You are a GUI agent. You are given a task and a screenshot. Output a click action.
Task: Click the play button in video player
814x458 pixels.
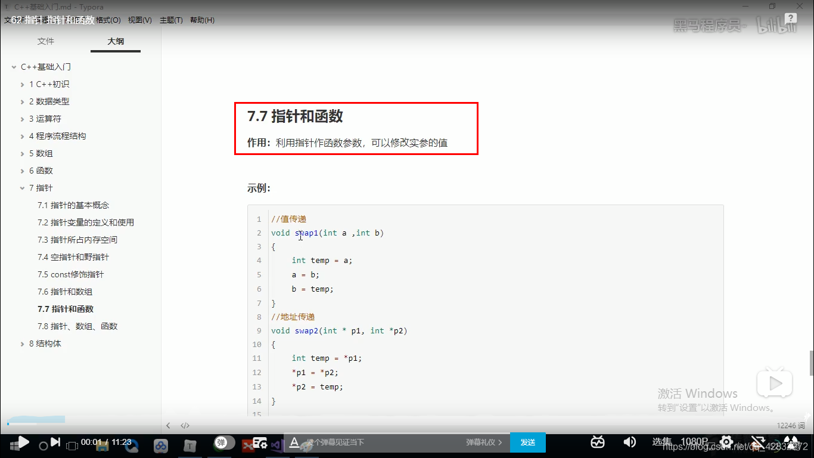[x=23, y=442]
